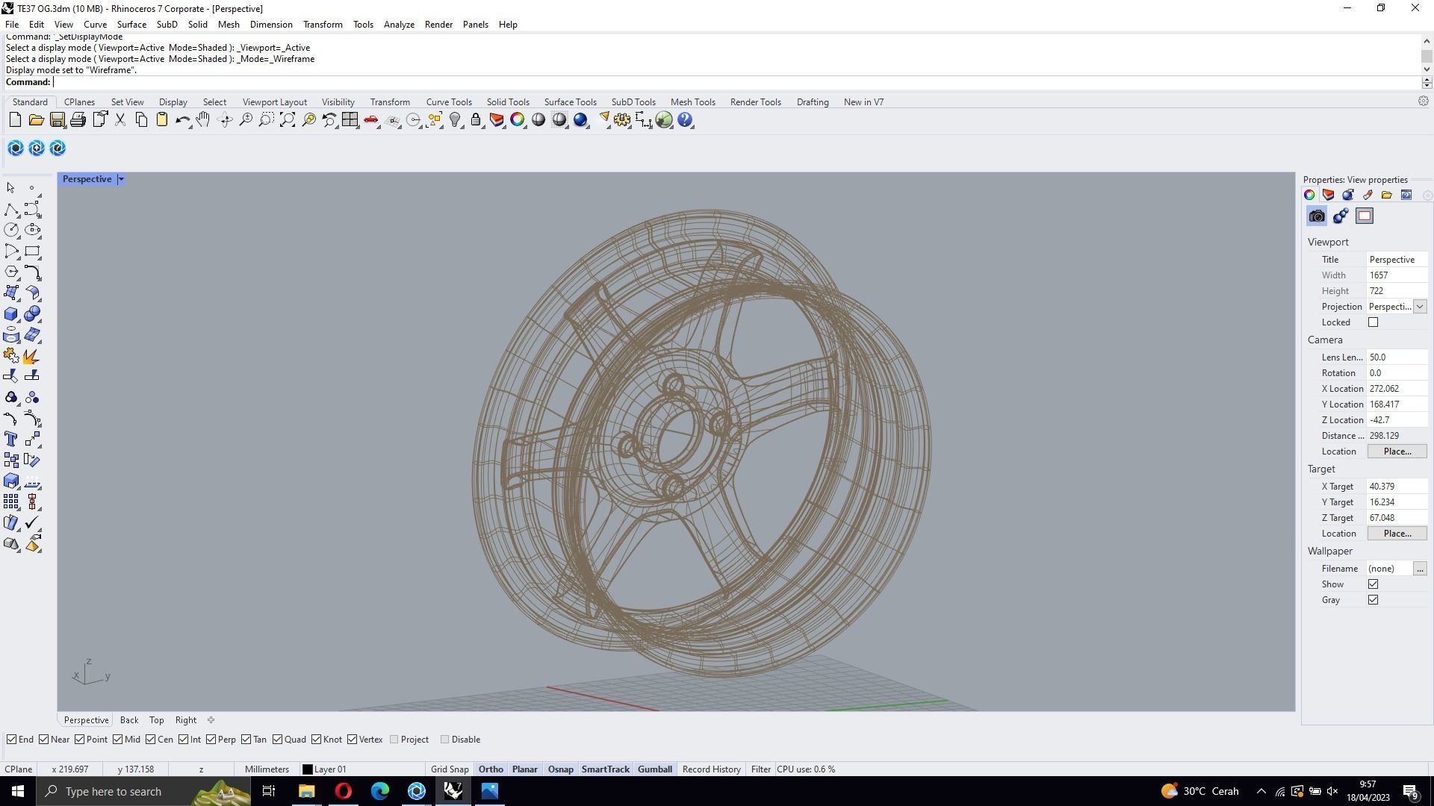This screenshot has width=1434, height=806.
Task: Open the Options gear icon in toolbar
Action: pyautogui.click(x=622, y=120)
